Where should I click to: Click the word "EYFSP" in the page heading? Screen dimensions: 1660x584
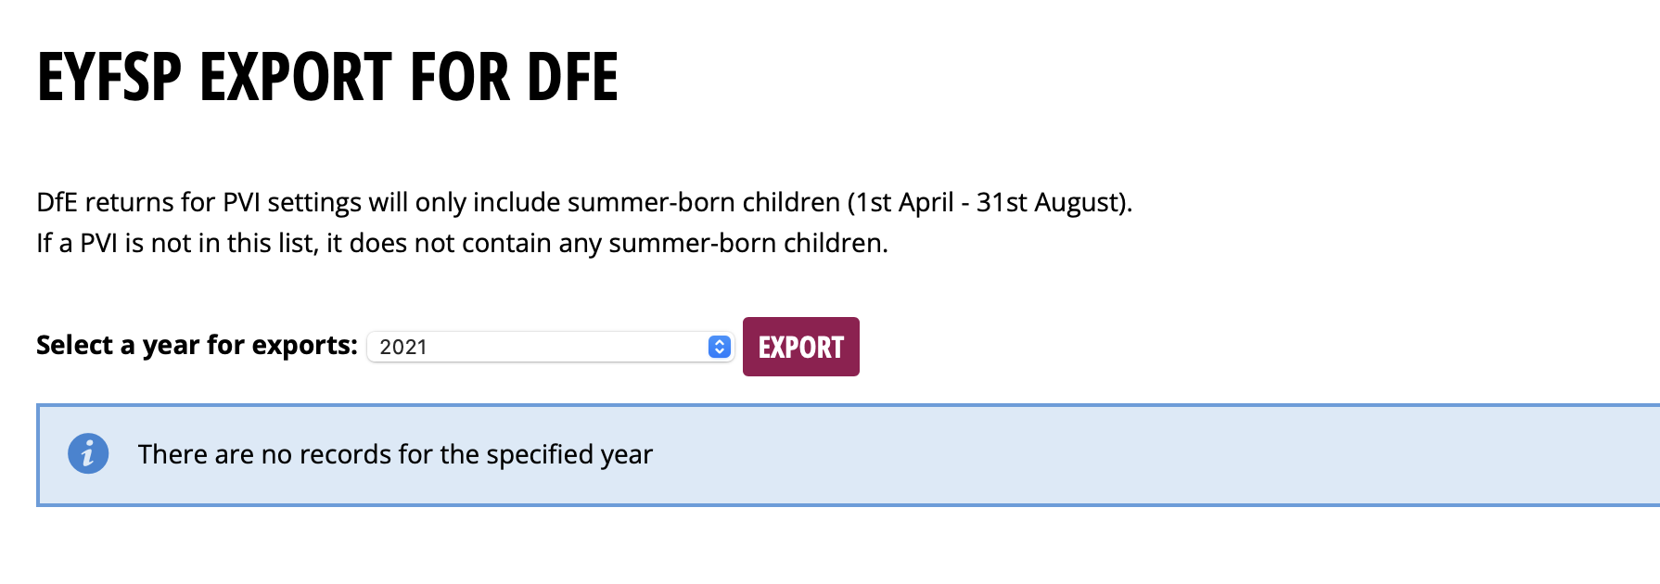pos(109,77)
